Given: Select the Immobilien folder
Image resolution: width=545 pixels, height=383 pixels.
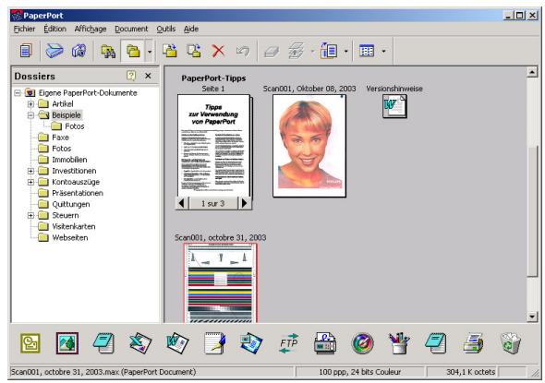Looking at the screenshot, I should 69,160.
